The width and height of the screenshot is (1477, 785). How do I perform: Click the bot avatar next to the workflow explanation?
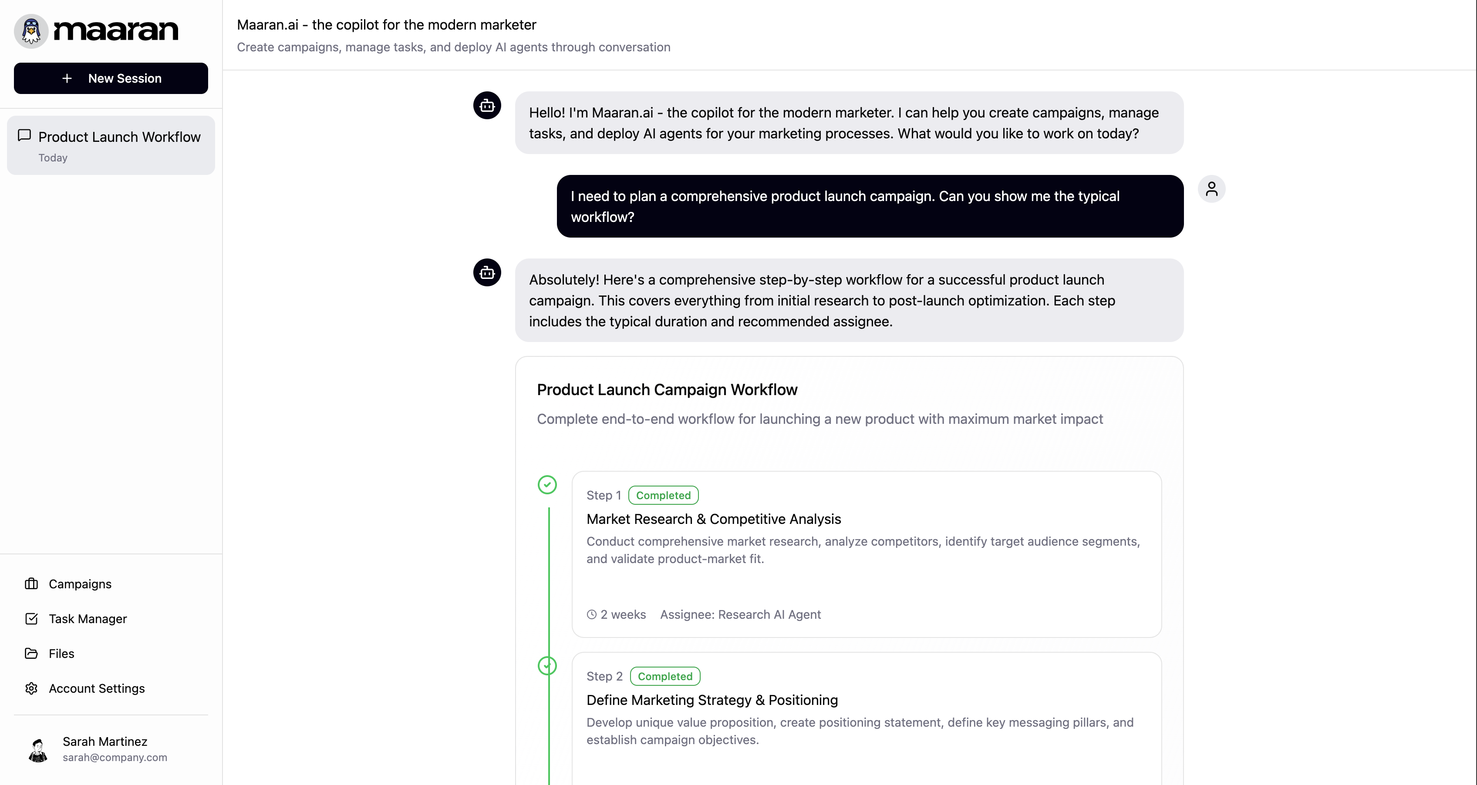[487, 273]
